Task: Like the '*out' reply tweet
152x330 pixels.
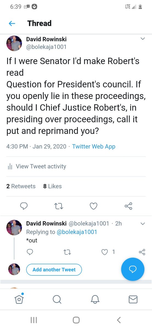Action: click(104, 252)
